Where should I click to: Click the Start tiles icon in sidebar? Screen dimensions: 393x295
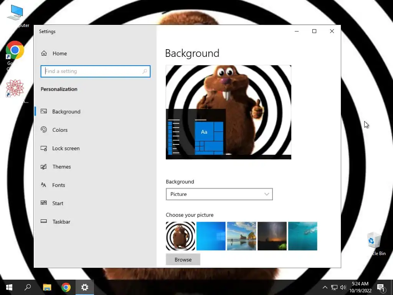(44, 203)
